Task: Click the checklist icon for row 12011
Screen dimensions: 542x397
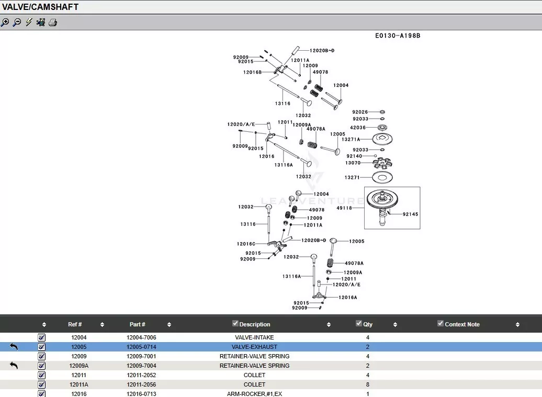Action: [x=42, y=375]
